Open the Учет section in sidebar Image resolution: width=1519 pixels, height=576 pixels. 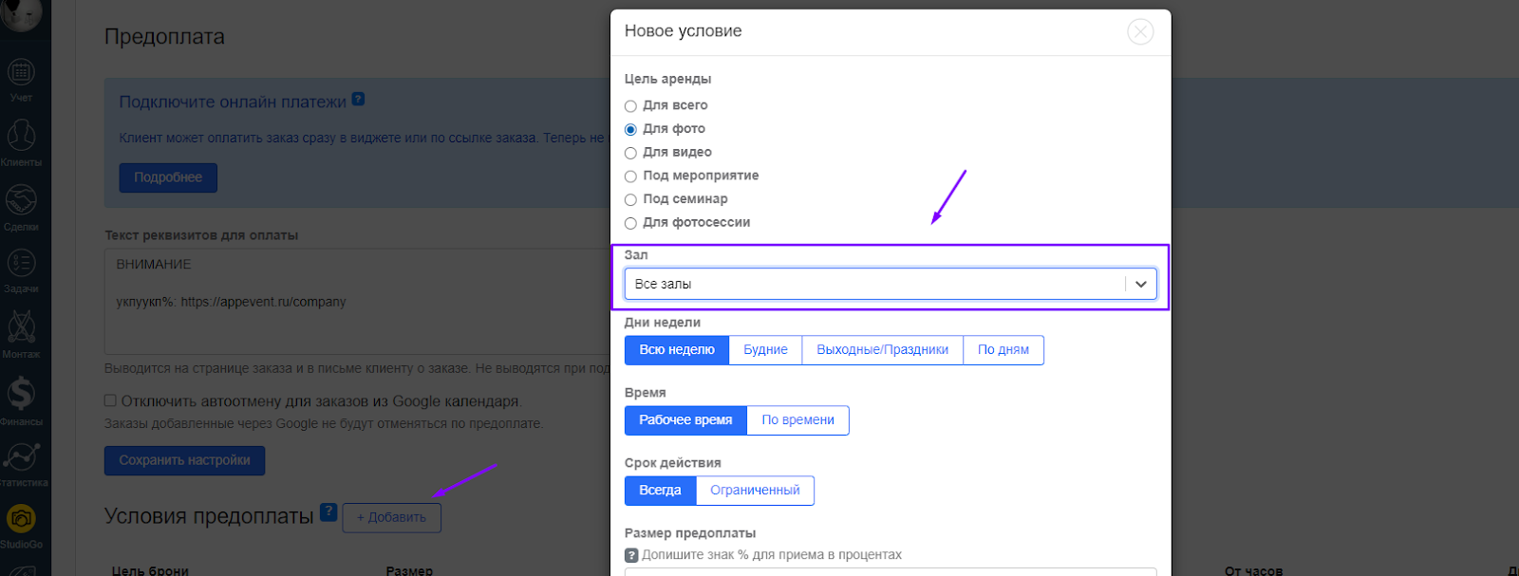coord(21,74)
